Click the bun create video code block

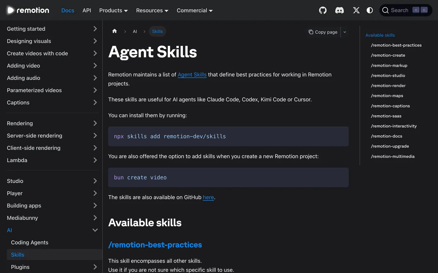228,177
